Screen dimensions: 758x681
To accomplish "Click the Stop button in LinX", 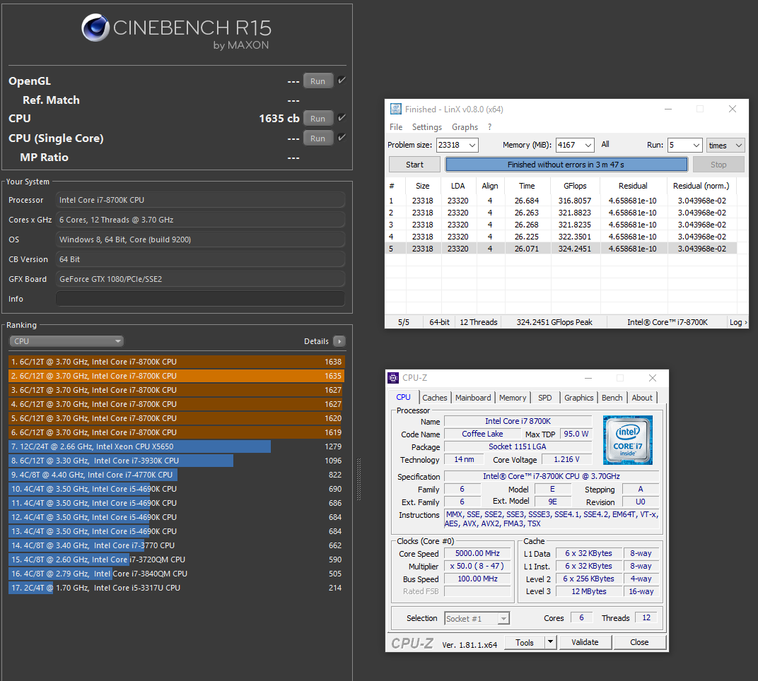I will (718, 165).
